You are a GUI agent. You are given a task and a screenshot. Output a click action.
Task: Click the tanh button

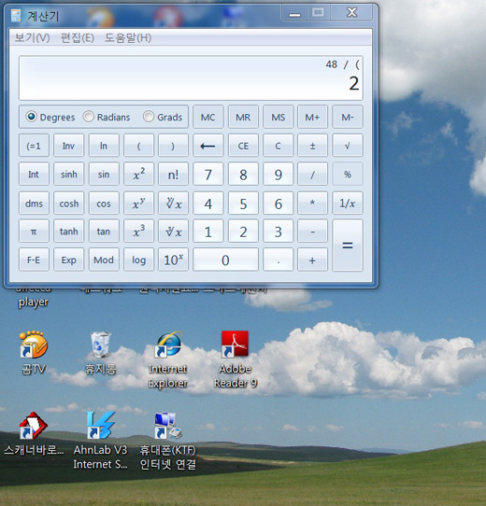point(68,231)
